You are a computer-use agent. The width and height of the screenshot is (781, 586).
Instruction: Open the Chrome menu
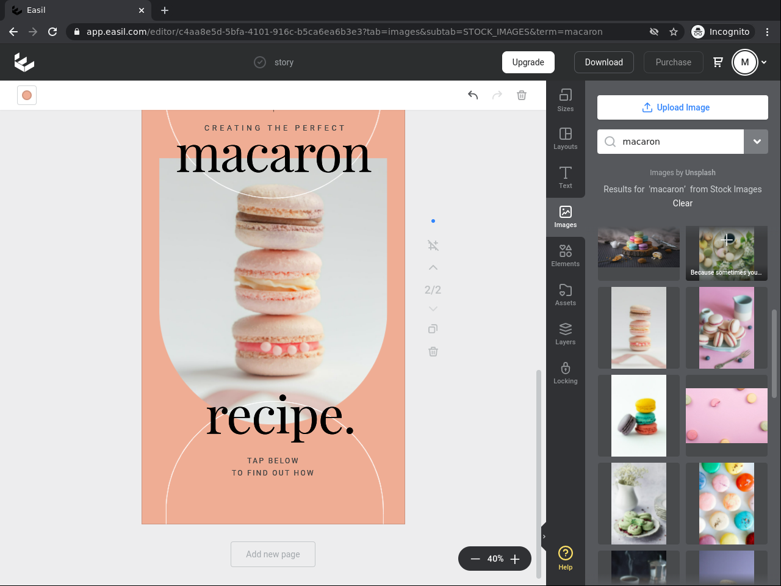click(768, 32)
